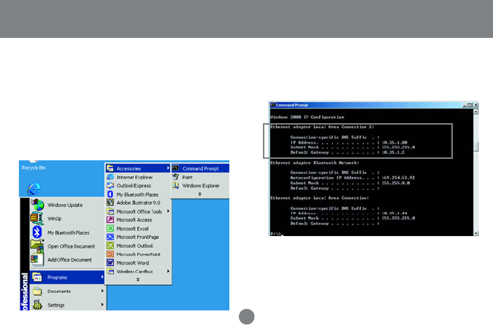Launch Microsoft FrontPage
493x325 pixels.
pos(138,237)
